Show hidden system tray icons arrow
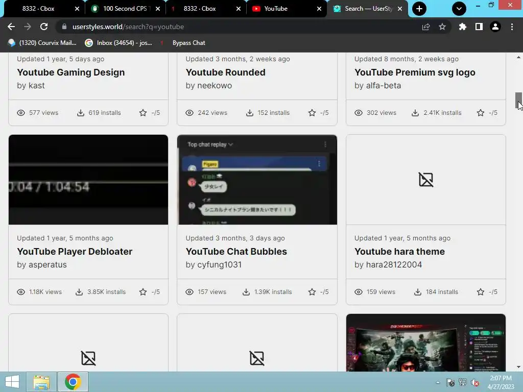This screenshot has height=392, width=523. (x=438, y=382)
